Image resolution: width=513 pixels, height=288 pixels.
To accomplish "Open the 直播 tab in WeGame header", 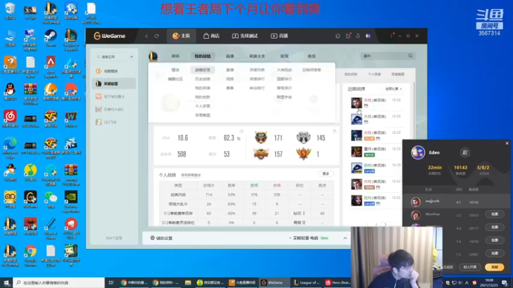I will tap(280, 36).
